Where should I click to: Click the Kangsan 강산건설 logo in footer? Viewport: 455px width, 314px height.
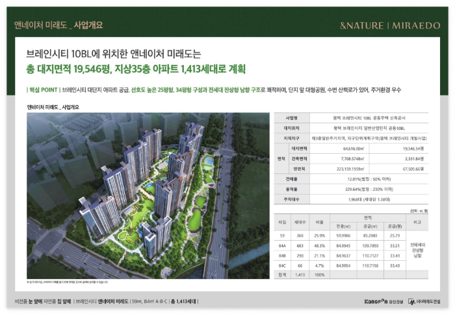tap(383, 302)
